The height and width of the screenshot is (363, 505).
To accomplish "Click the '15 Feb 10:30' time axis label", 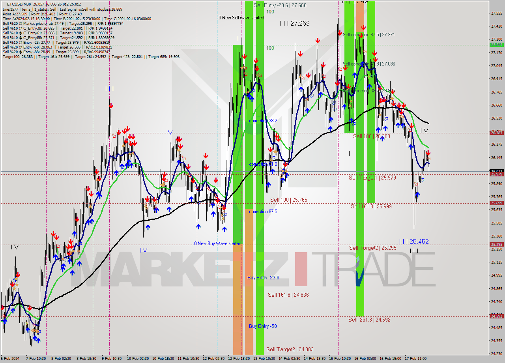I will click(340, 359).
